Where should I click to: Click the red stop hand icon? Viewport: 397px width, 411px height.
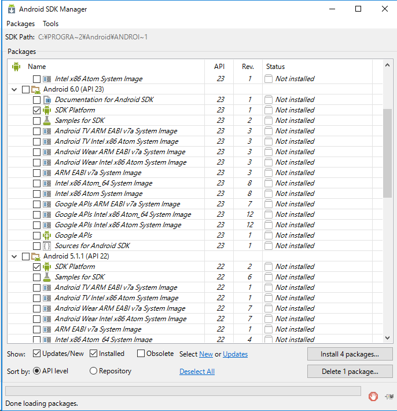373,397
